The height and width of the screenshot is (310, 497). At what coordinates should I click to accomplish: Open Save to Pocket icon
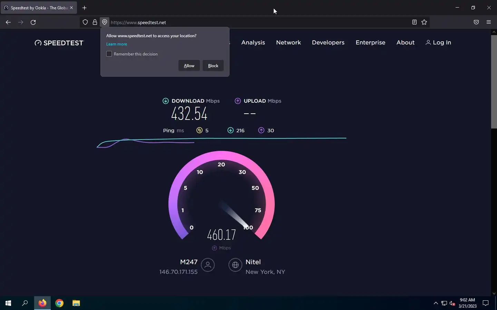[476, 22]
